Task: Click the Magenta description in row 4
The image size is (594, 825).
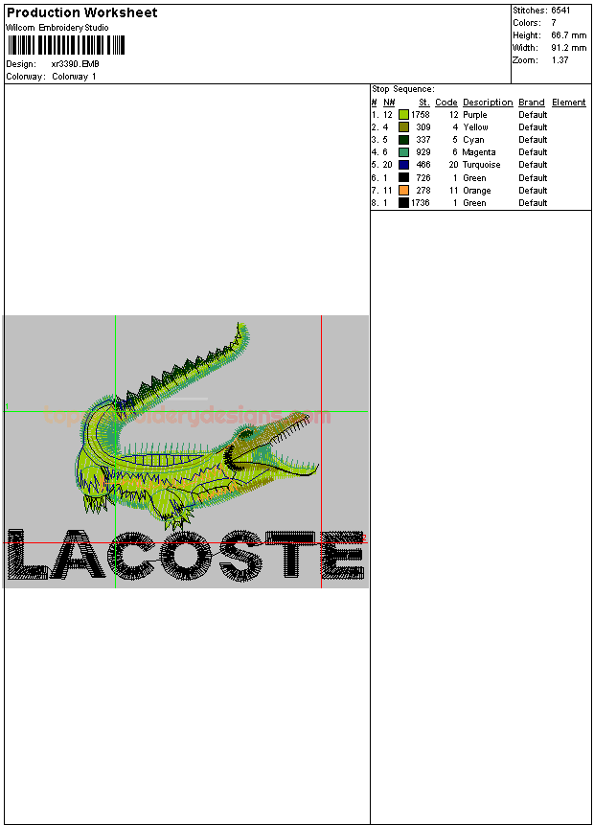Action: click(479, 152)
